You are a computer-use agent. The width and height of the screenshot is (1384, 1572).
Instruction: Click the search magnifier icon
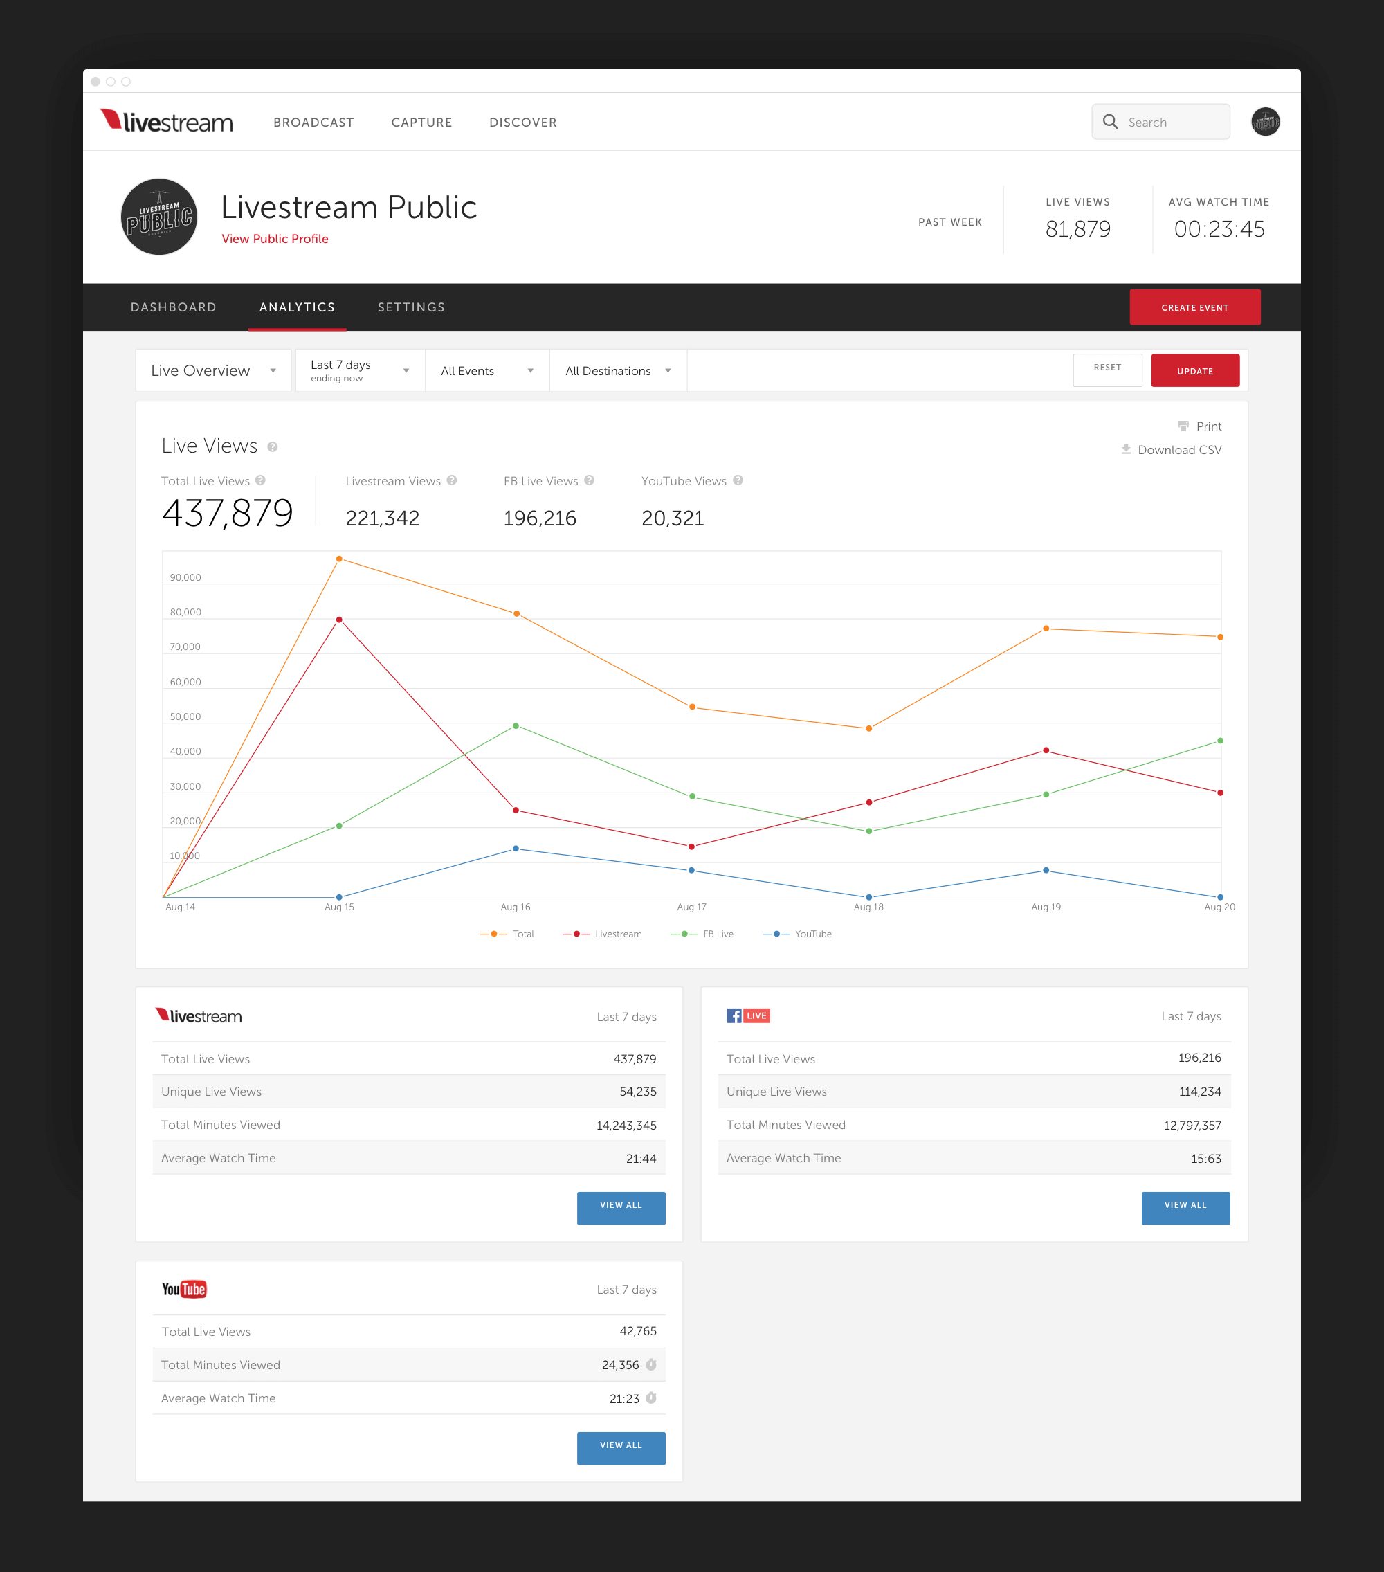pos(1110,122)
